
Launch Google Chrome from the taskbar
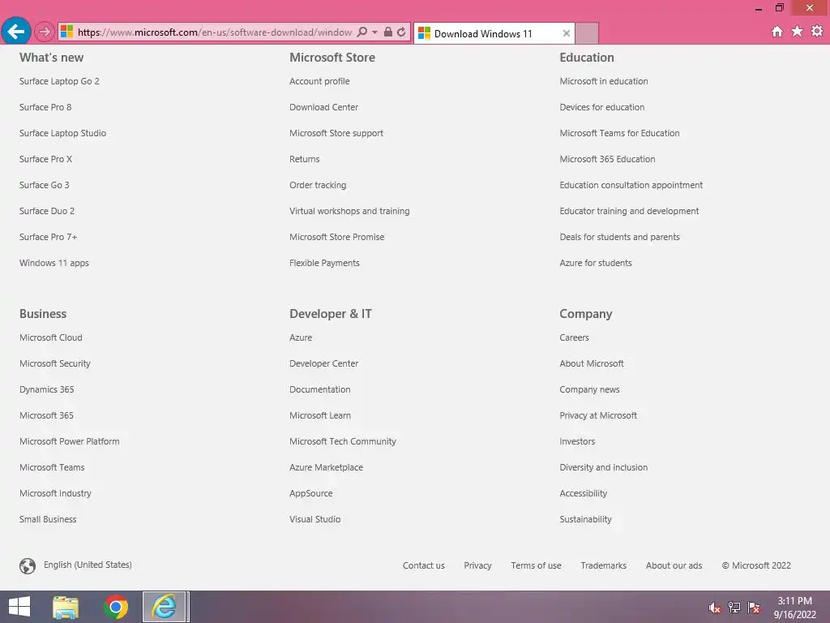coord(116,607)
